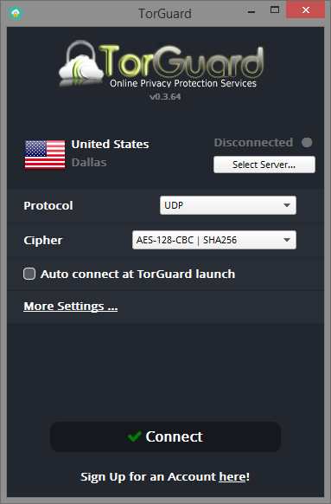Click the gray connection status indicator dot
Screen dimensions: 331x504
coord(307,142)
